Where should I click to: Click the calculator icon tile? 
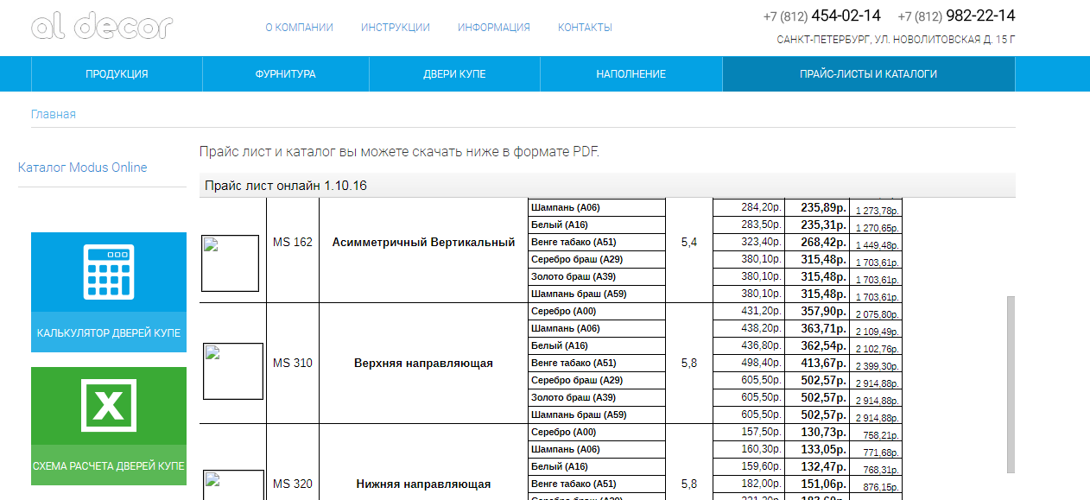(108, 271)
